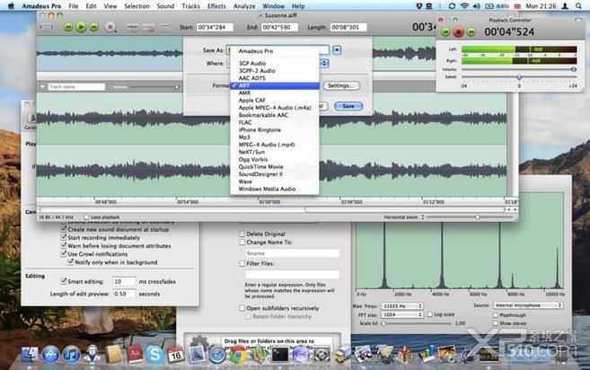Launch App Store from the Dock
The image size is (590, 370).
pos(50,354)
